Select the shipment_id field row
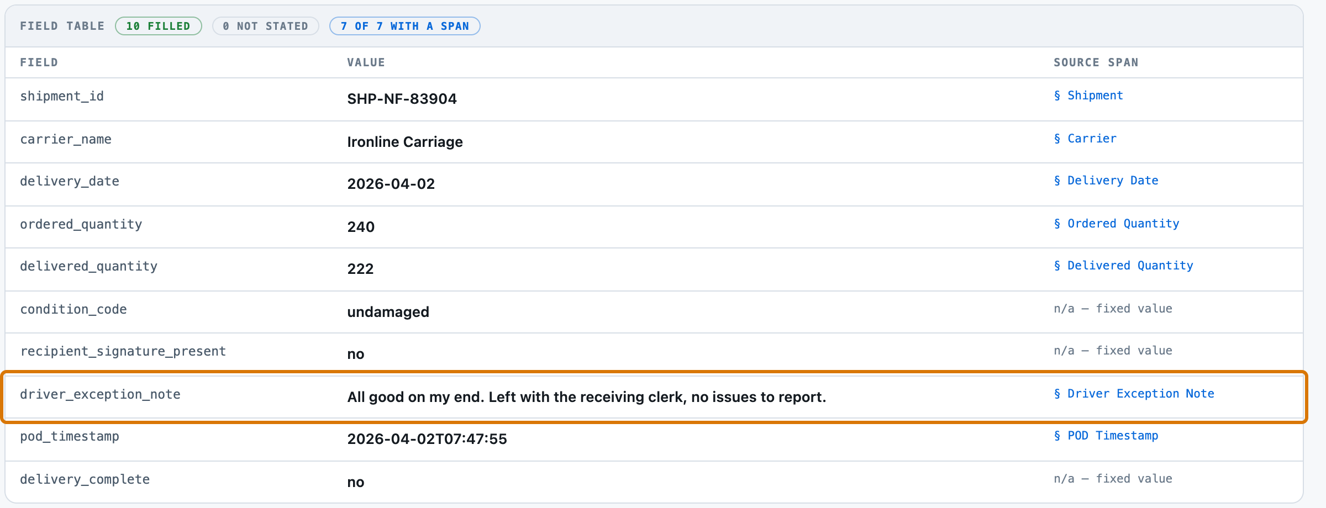 654,99
